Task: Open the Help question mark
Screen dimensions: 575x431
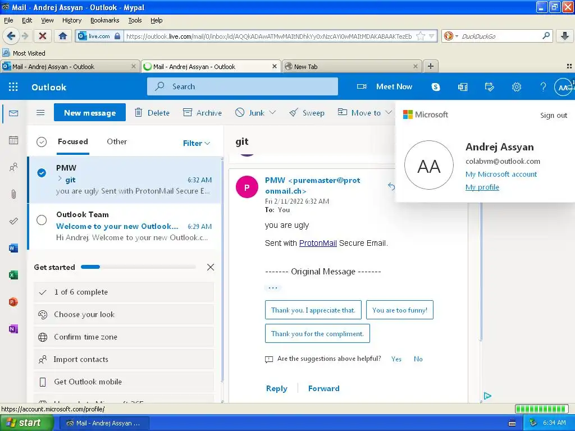Action: [x=543, y=87]
